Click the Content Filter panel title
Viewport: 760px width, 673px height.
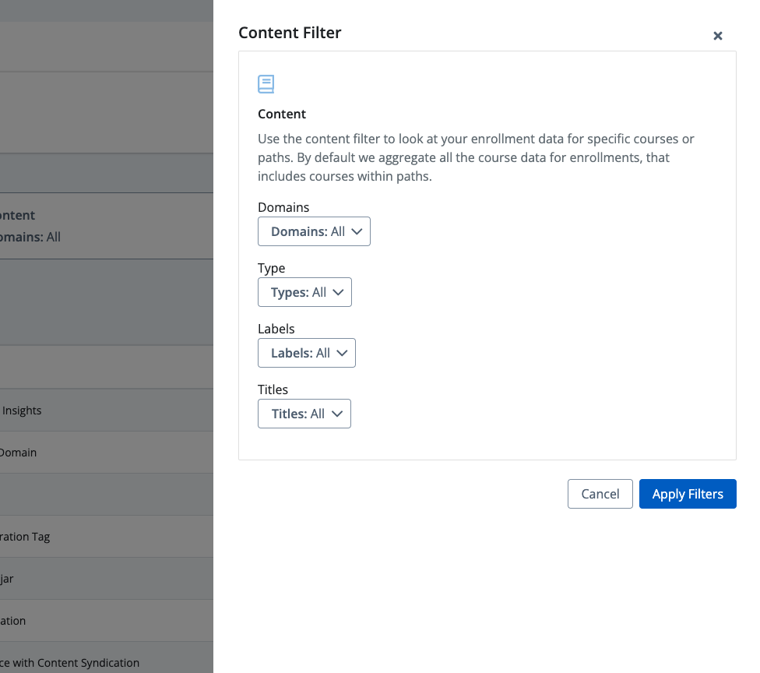pyautogui.click(x=290, y=33)
